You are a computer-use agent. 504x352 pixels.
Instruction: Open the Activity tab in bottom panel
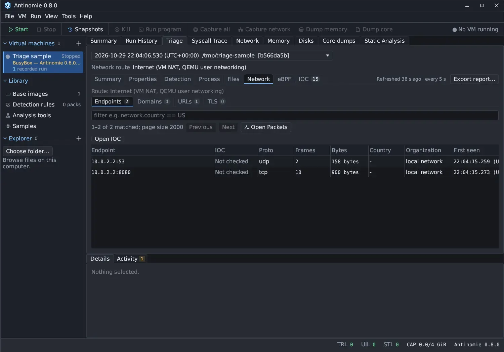pyautogui.click(x=130, y=259)
